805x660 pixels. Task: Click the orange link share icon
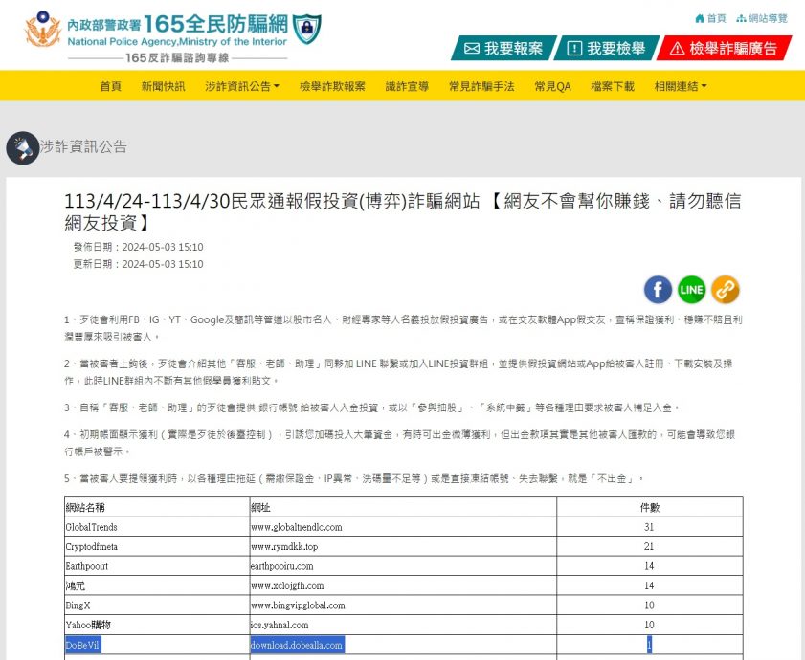pyautogui.click(x=726, y=289)
